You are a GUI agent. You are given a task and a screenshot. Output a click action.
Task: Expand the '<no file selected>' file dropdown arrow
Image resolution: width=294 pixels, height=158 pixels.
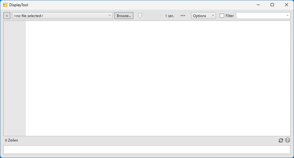(x=110, y=16)
